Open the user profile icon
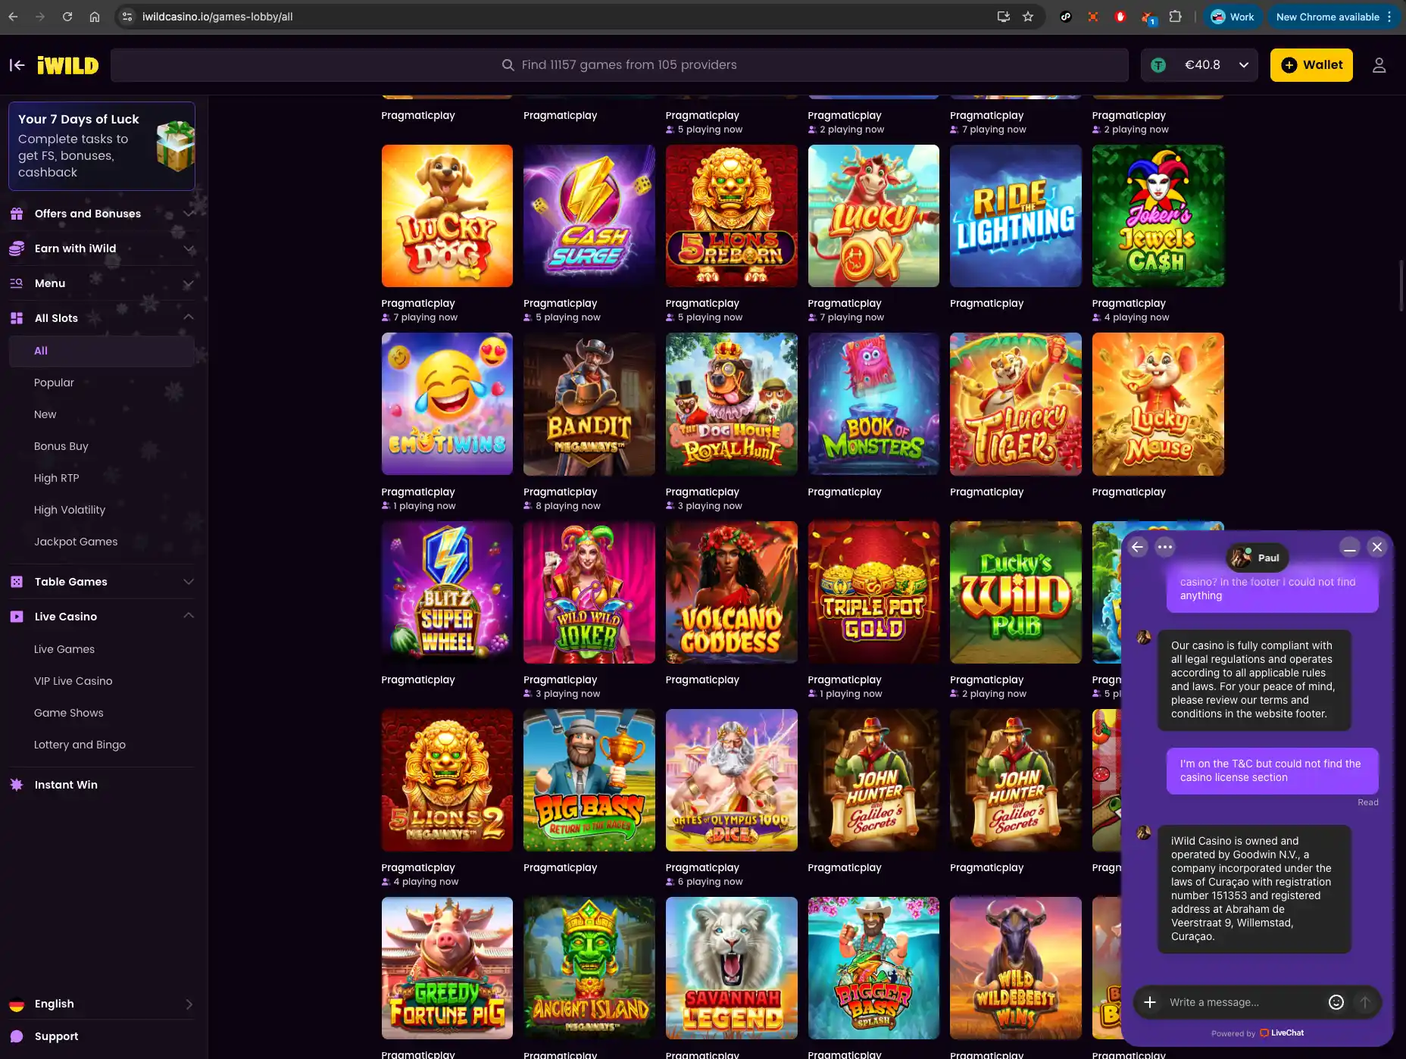Image resolution: width=1406 pixels, height=1059 pixels. 1379,65
